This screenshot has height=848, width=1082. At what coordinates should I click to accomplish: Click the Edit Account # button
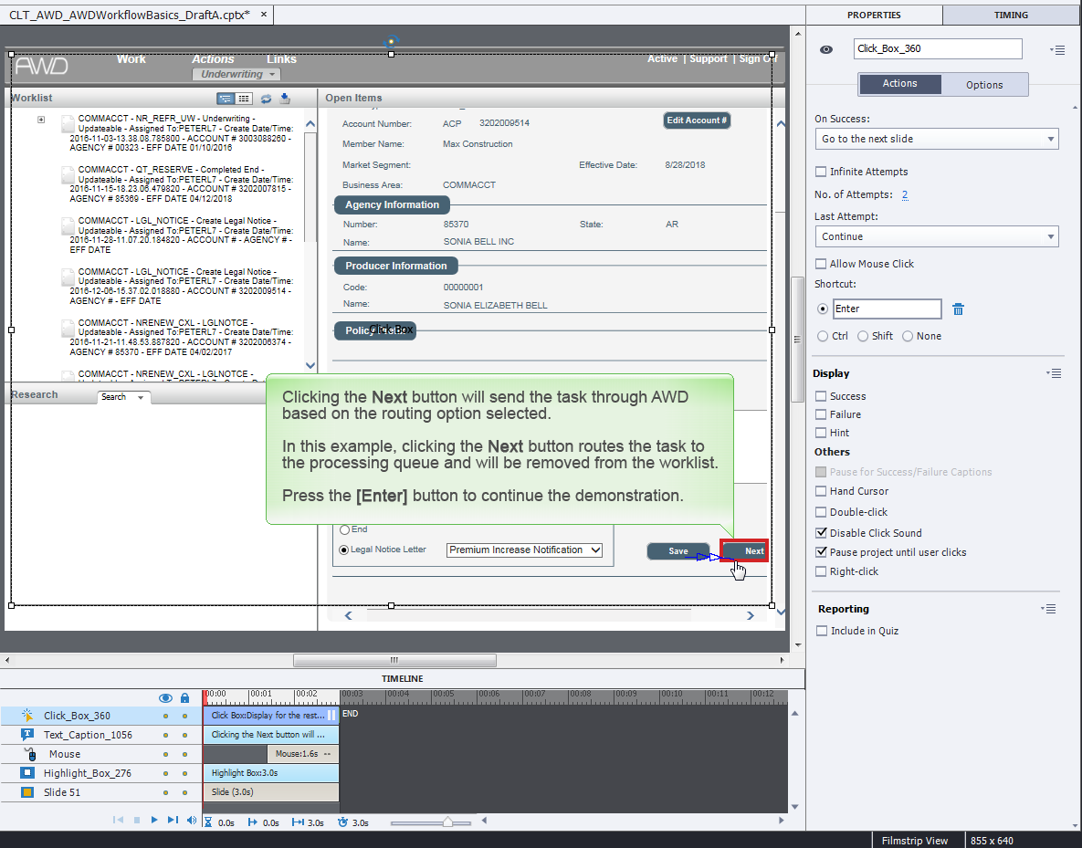click(697, 120)
